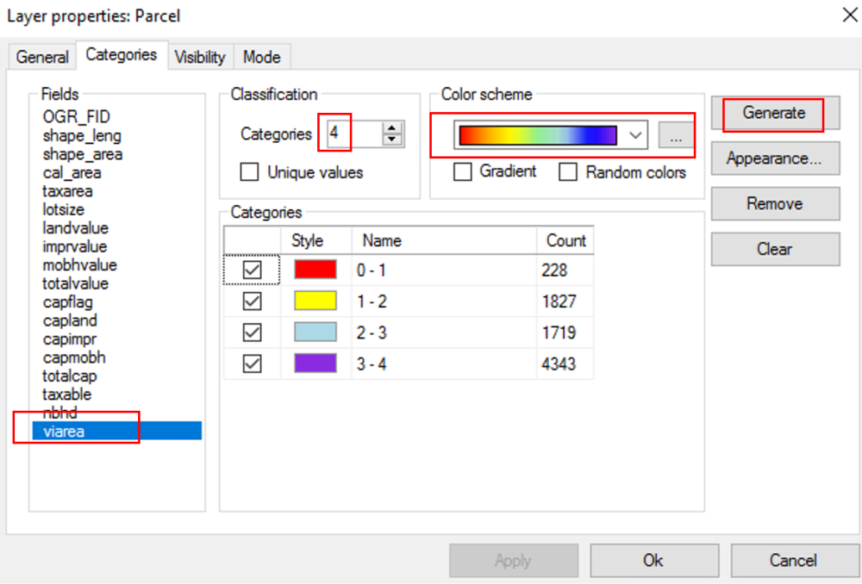Open the Color scheme dropdown

point(635,134)
